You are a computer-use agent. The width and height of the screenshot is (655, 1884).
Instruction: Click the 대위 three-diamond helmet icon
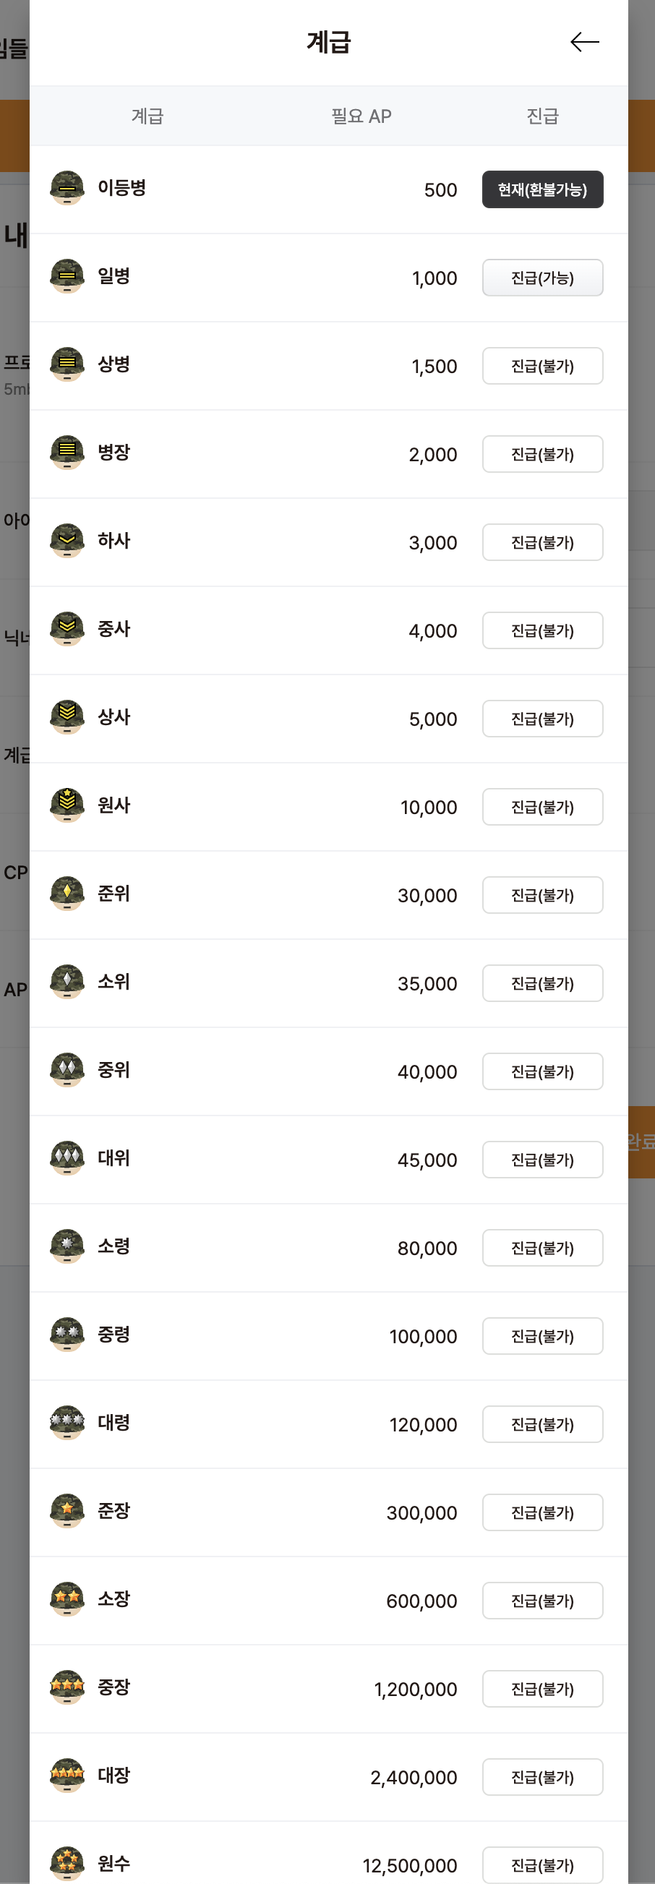click(67, 1157)
